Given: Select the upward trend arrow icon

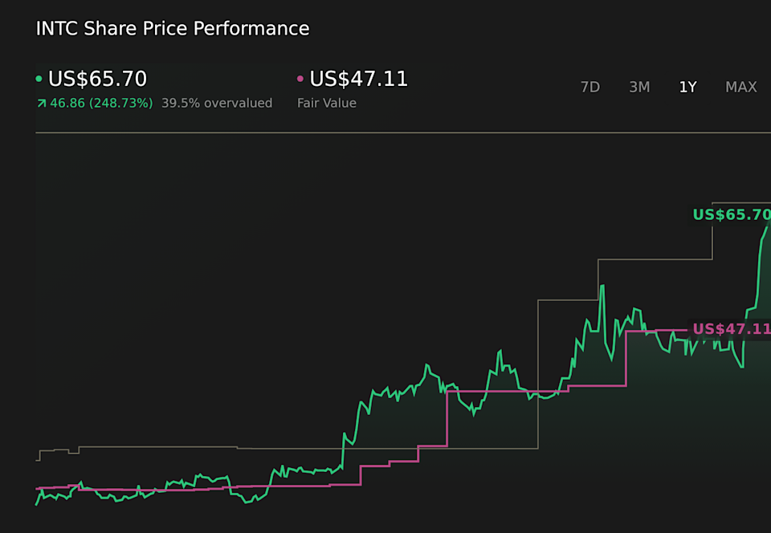Looking at the screenshot, I should (40, 103).
